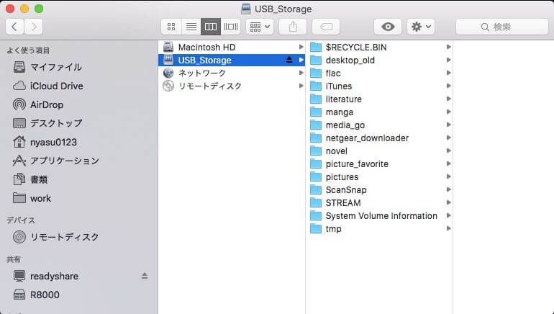Expand arrow next to STREAM folder
Image resolution: width=554 pixels, height=314 pixels.
[x=448, y=202]
